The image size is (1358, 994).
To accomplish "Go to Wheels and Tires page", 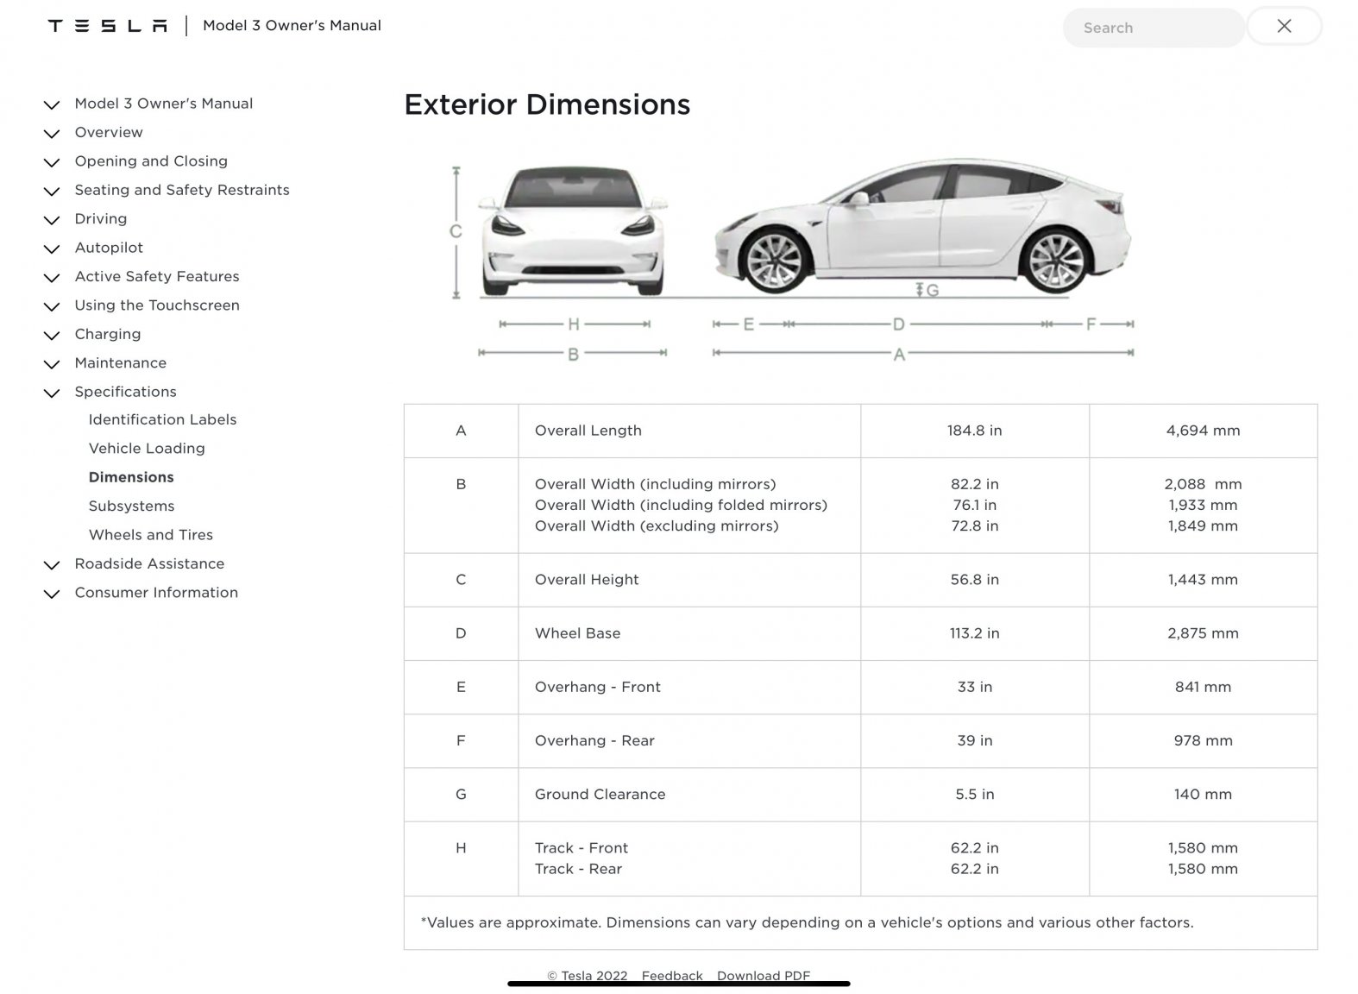I will tap(150, 535).
